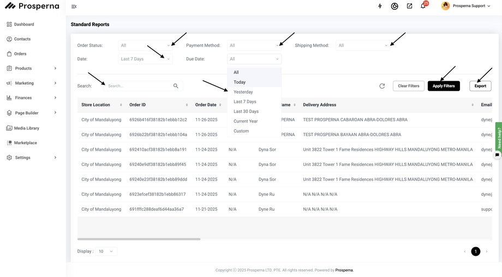This screenshot has height=277, width=502.
Task: Select Last 7 Days in Due Date list
Action: coord(254,101)
